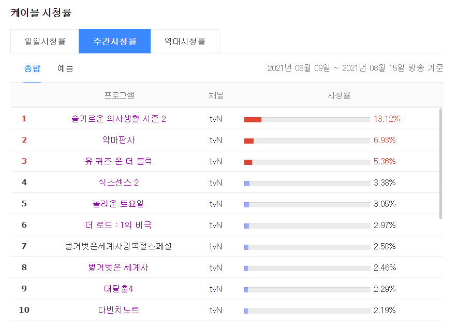Image resolution: width=457 pixels, height=323 pixels.
Task: Click the 2.19% rating value
Action: pos(385,310)
